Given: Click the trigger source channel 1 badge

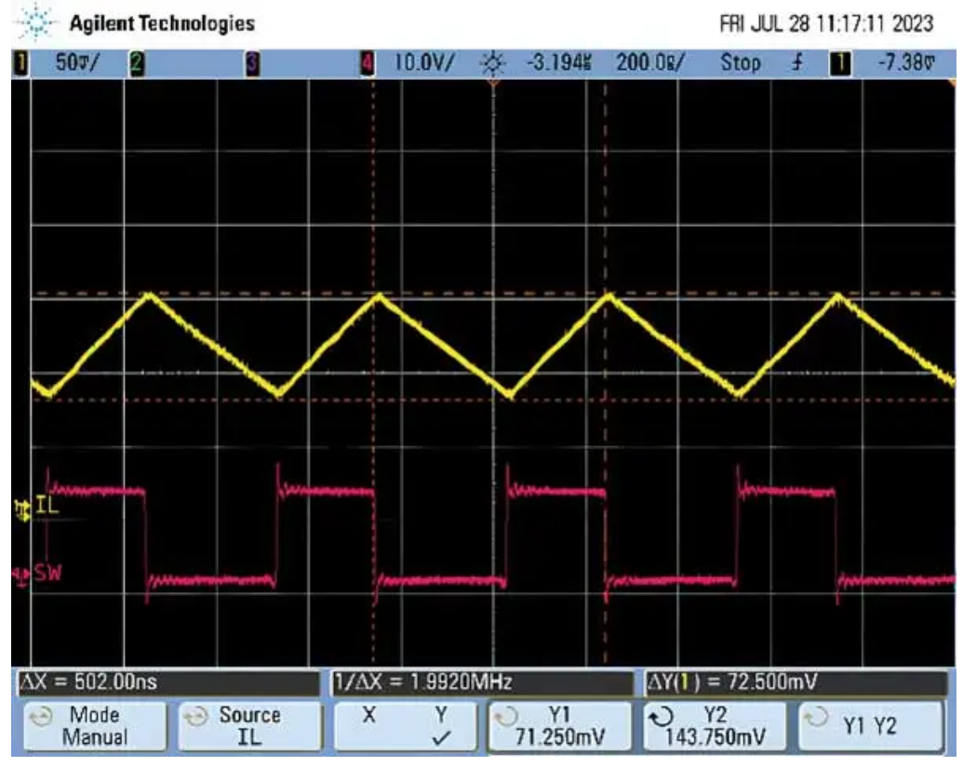Looking at the screenshot, I should coord(840,63).
